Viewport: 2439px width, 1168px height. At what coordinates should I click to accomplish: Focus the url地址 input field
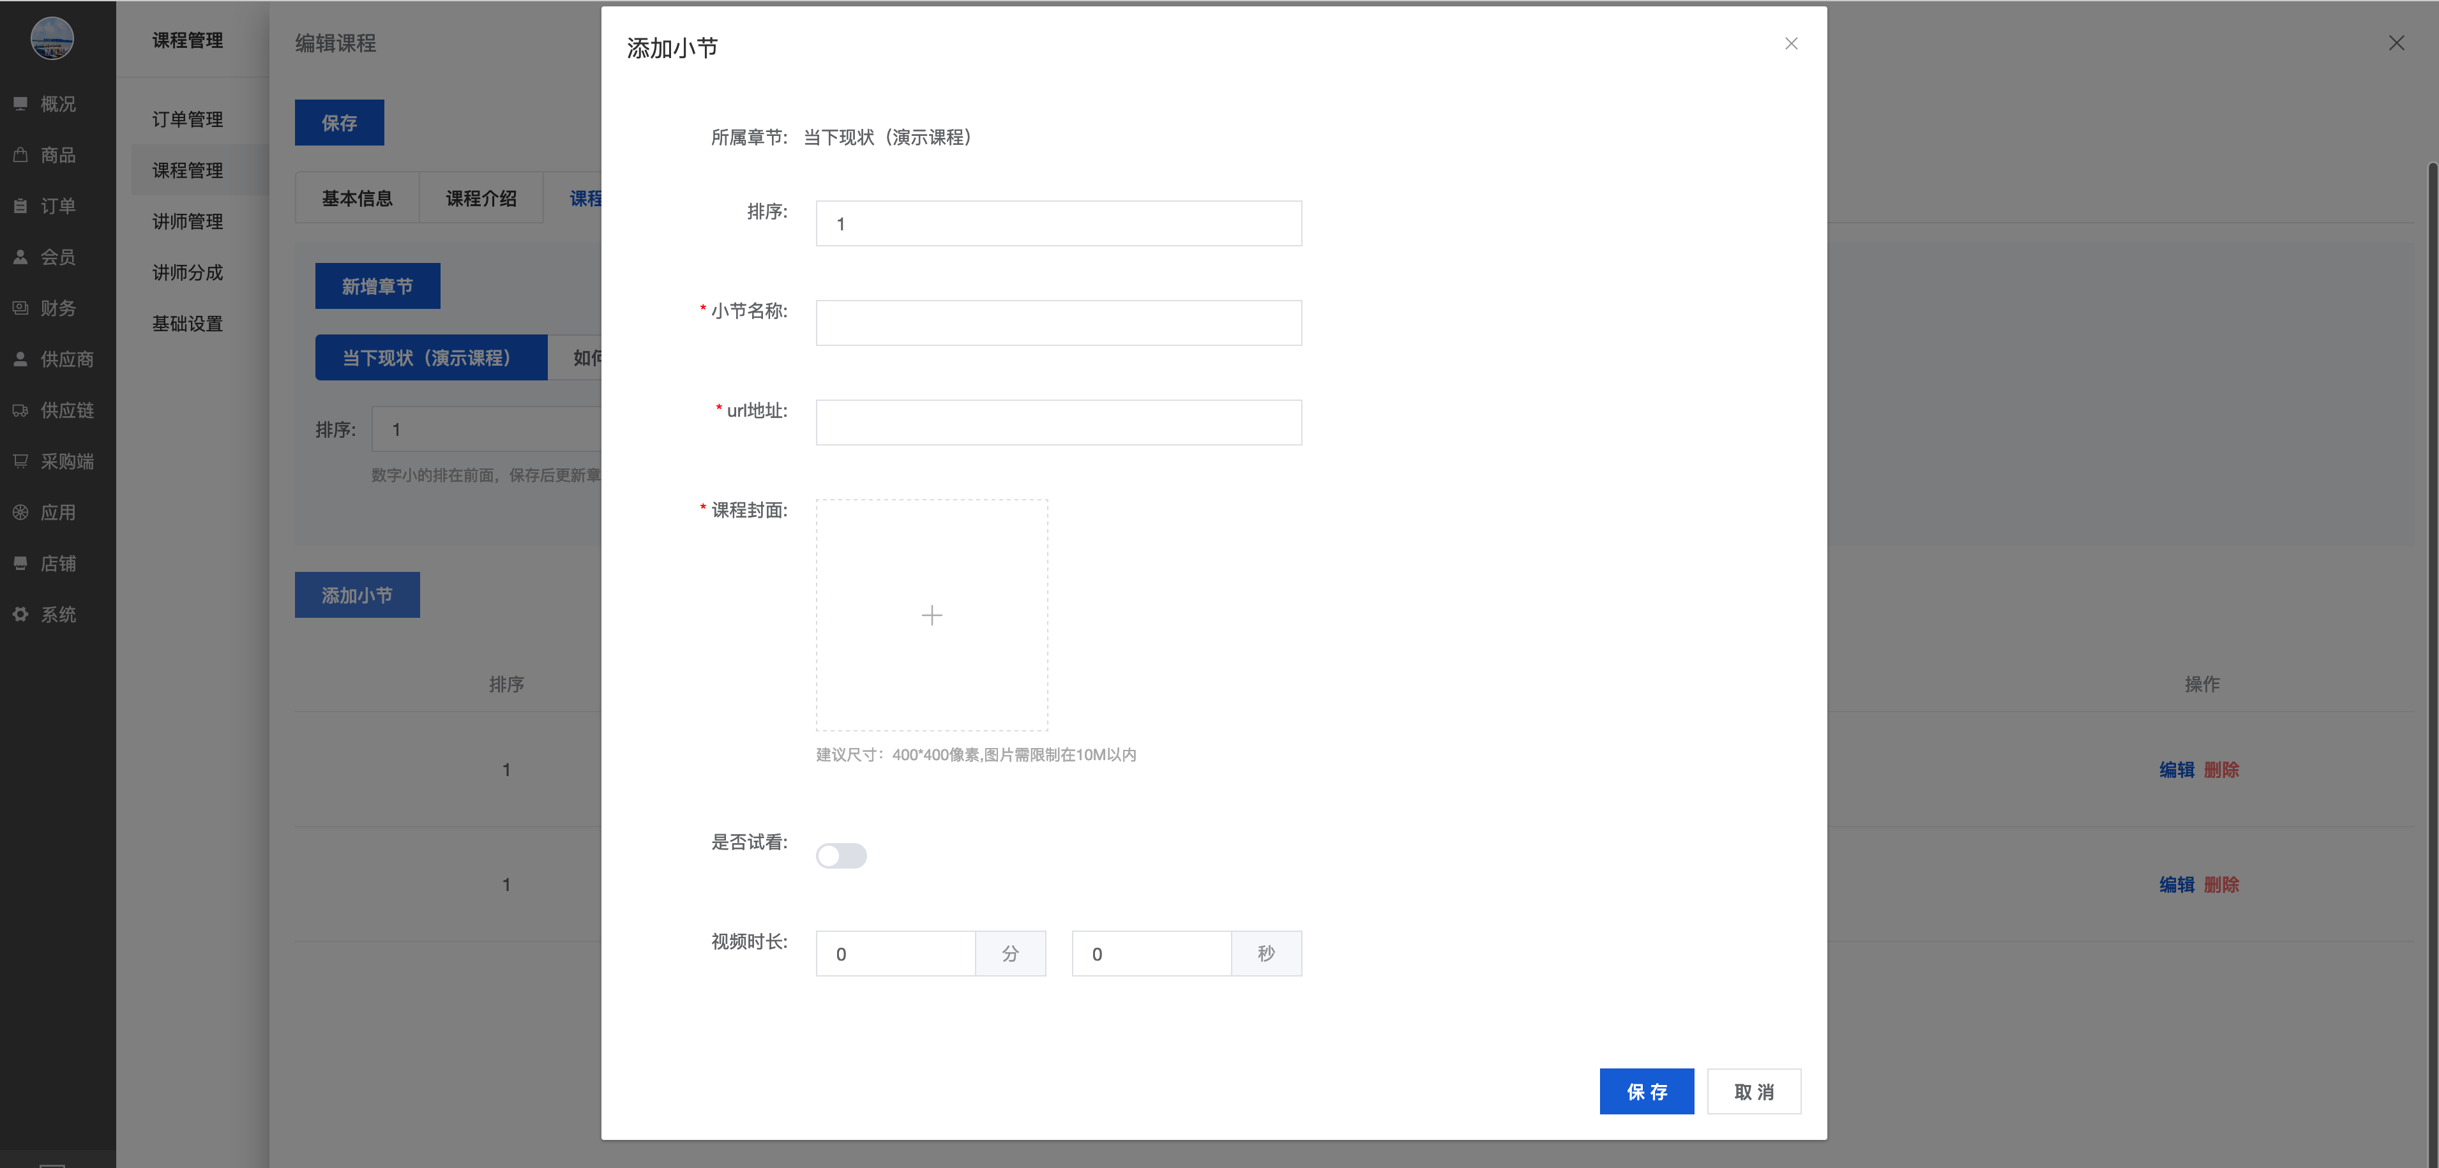tap(1057, 422)
